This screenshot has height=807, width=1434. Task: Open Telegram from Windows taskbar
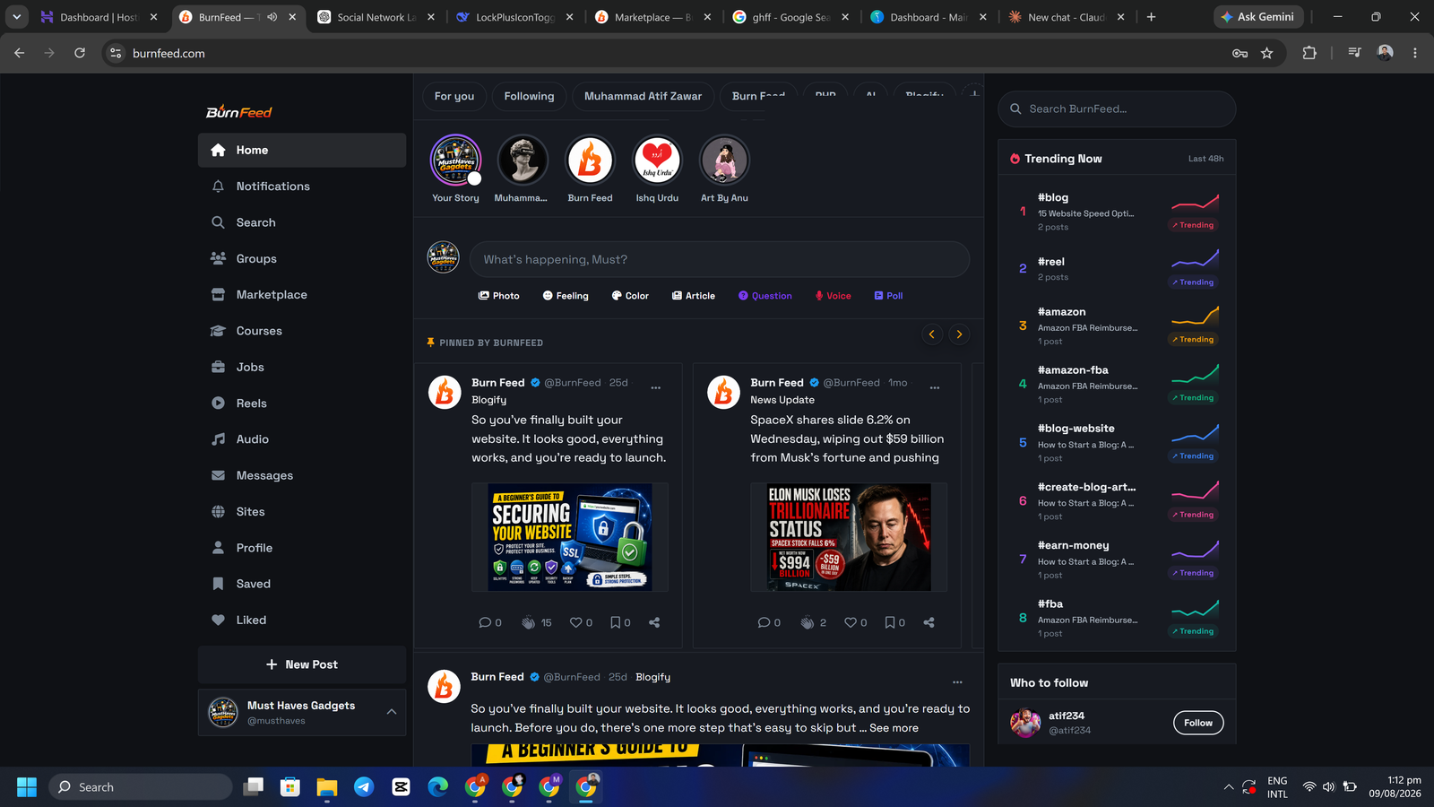pyautogui.click(x=364, y=787)
